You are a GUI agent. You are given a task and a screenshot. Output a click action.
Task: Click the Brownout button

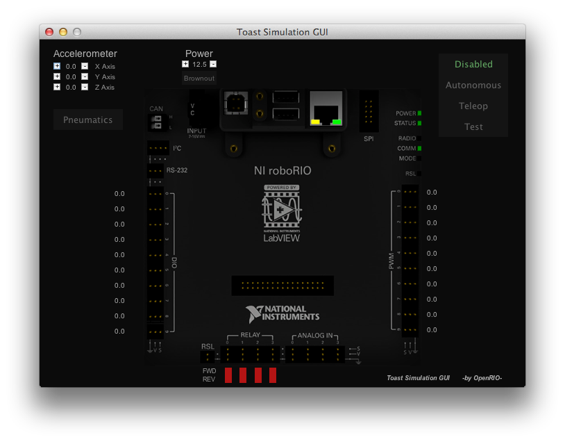click(199, 79)
